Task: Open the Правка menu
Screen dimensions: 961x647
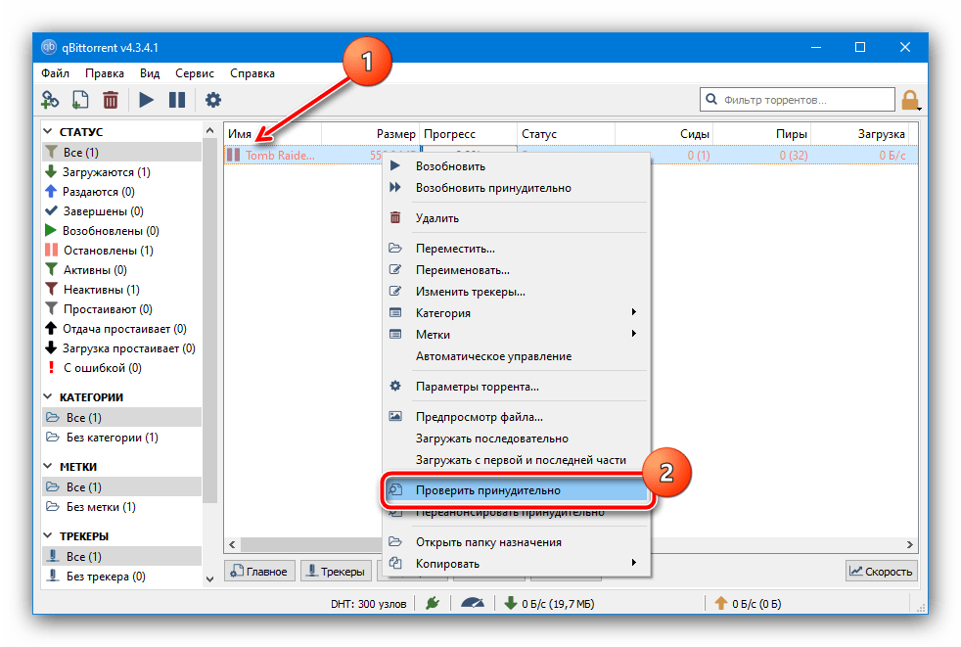Action: click(x=104, y=73)
